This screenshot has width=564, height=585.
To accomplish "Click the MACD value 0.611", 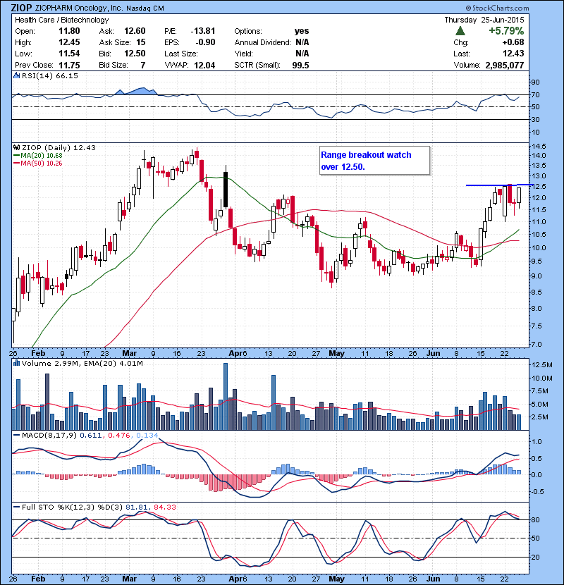I will [x=90, y=435].
